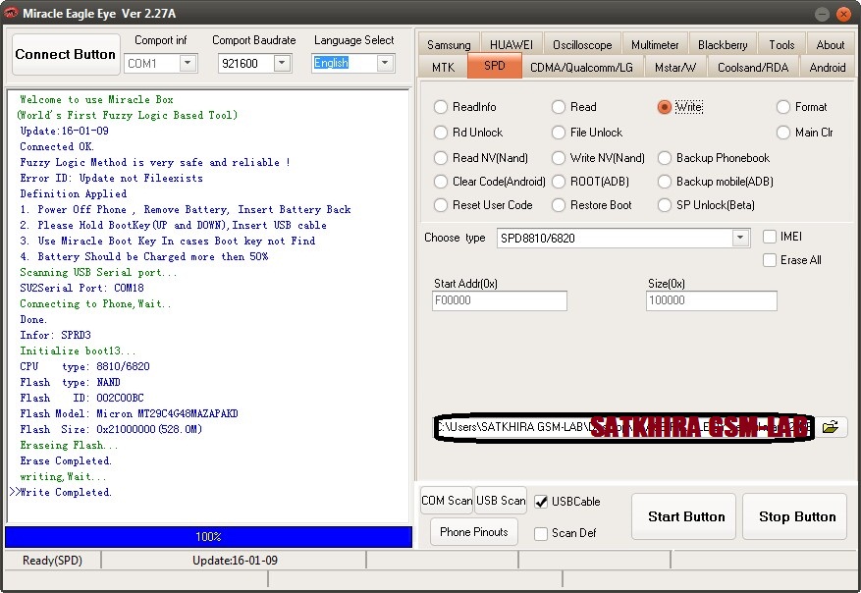Switch to the Blackberry tab

[723, 44]
